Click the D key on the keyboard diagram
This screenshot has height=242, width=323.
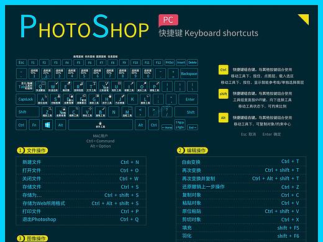tap(68, 99)
